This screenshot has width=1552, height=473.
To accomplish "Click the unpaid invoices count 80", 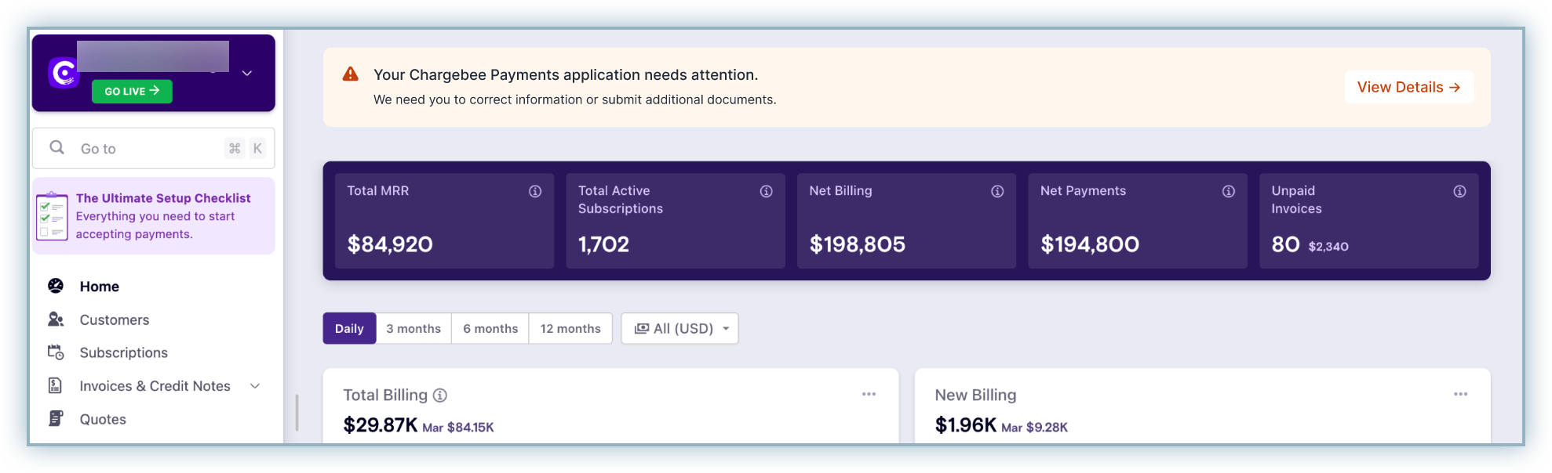I will [x=1285, y=244].
